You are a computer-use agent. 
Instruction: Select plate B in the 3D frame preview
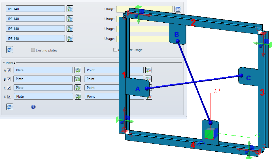pyautogui.click(x=177, y=34)
